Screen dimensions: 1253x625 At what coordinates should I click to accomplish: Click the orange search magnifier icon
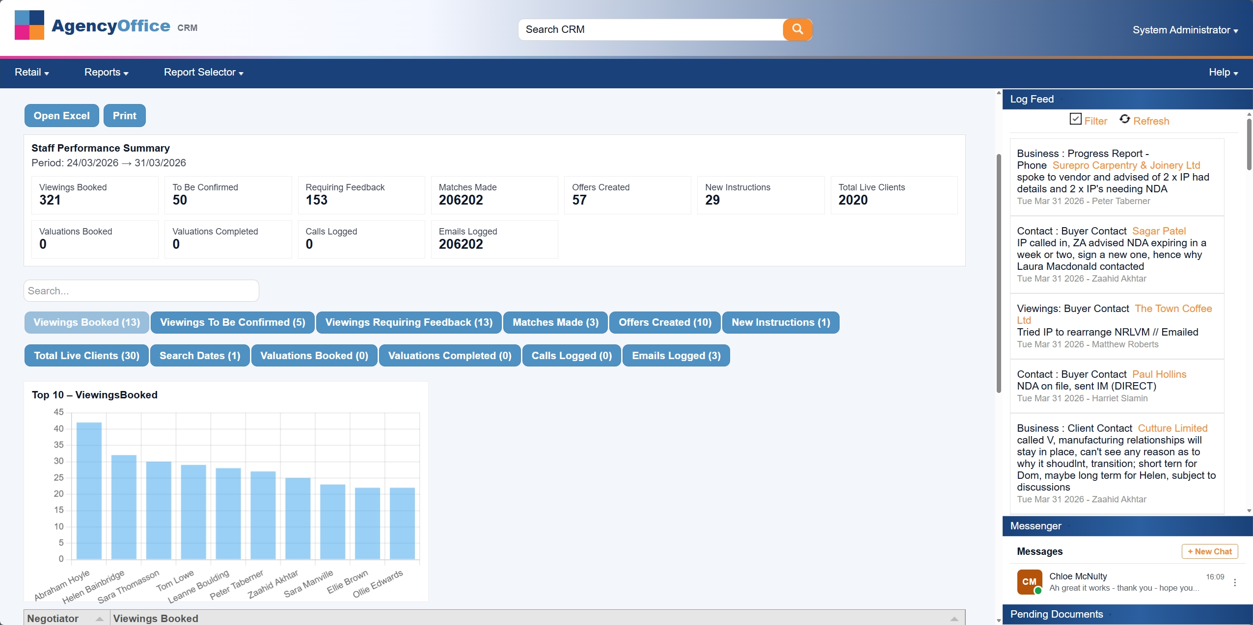coord(797,29)
